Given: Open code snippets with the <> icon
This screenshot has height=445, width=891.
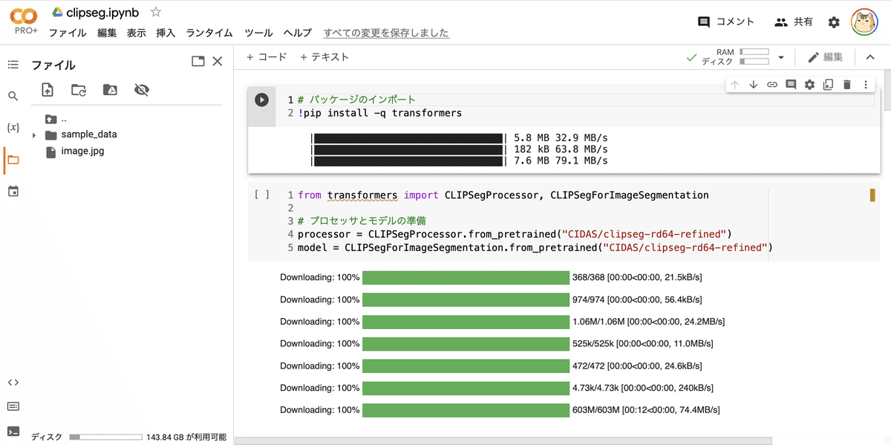Looking at the screenshot, I should pyautogui.click(x=13, y=382).
